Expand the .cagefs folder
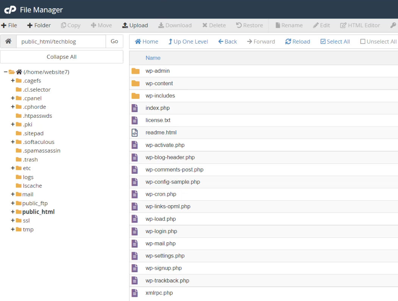This screenshot has width=398, height=301. [x=13, y=81]
